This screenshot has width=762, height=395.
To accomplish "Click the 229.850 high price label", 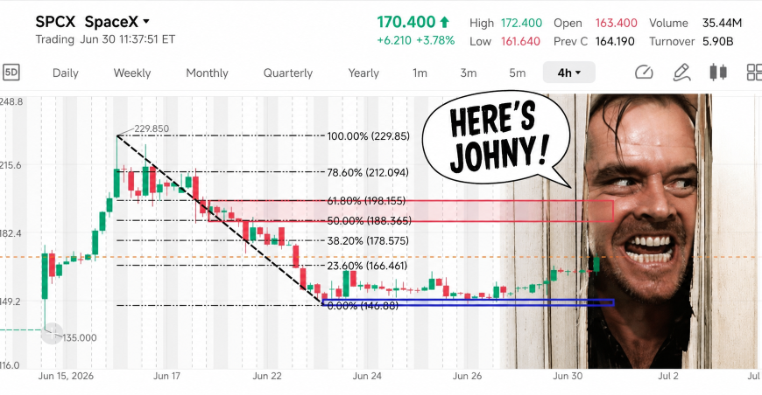I will pos(152,128).
